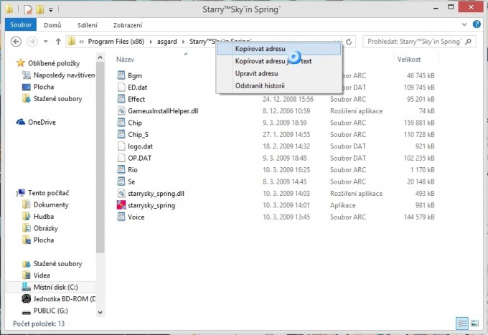The height and width of the screenshot is (335, 488).
Task: Click Program Files (x86) breadcrumb
Action: point(116,42)
